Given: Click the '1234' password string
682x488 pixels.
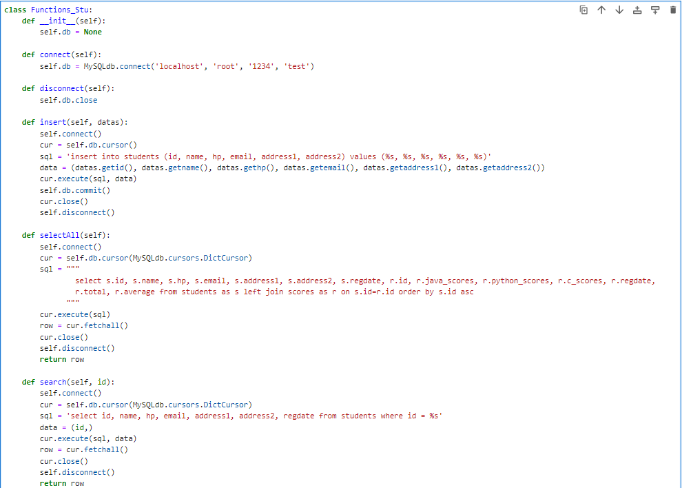Looking at the screenshot, I should click(261, 66).
